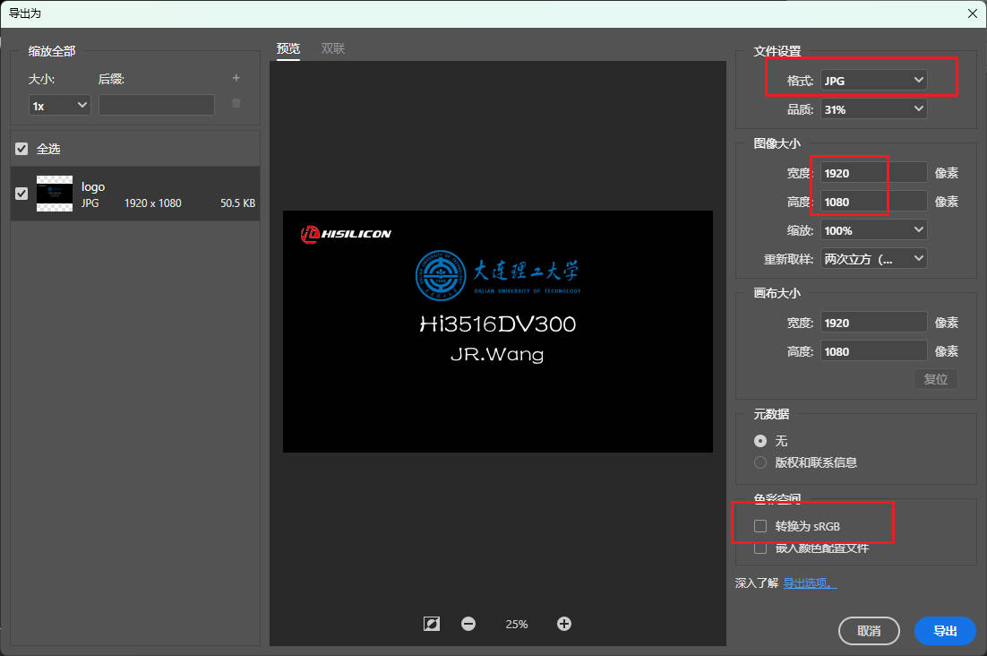Viewport: 987px width, 656px height.
Task: Click the trash icon in Scale All
Action: [236, 104]
